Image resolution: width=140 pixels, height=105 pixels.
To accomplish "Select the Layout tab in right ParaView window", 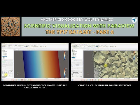I will point(85,49).
